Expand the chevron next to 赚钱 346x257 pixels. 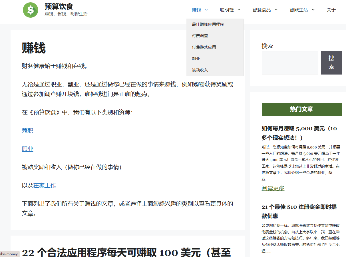coord(206,10)
